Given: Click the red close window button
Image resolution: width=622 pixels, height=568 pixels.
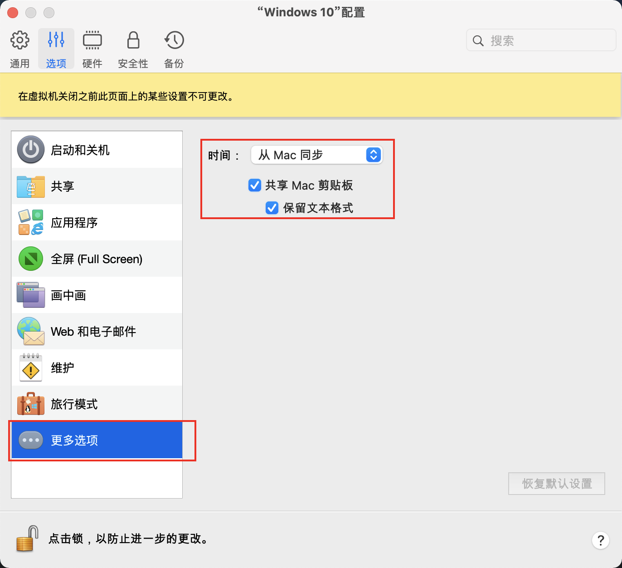Looking at the screenshot, I should [13, 13].
